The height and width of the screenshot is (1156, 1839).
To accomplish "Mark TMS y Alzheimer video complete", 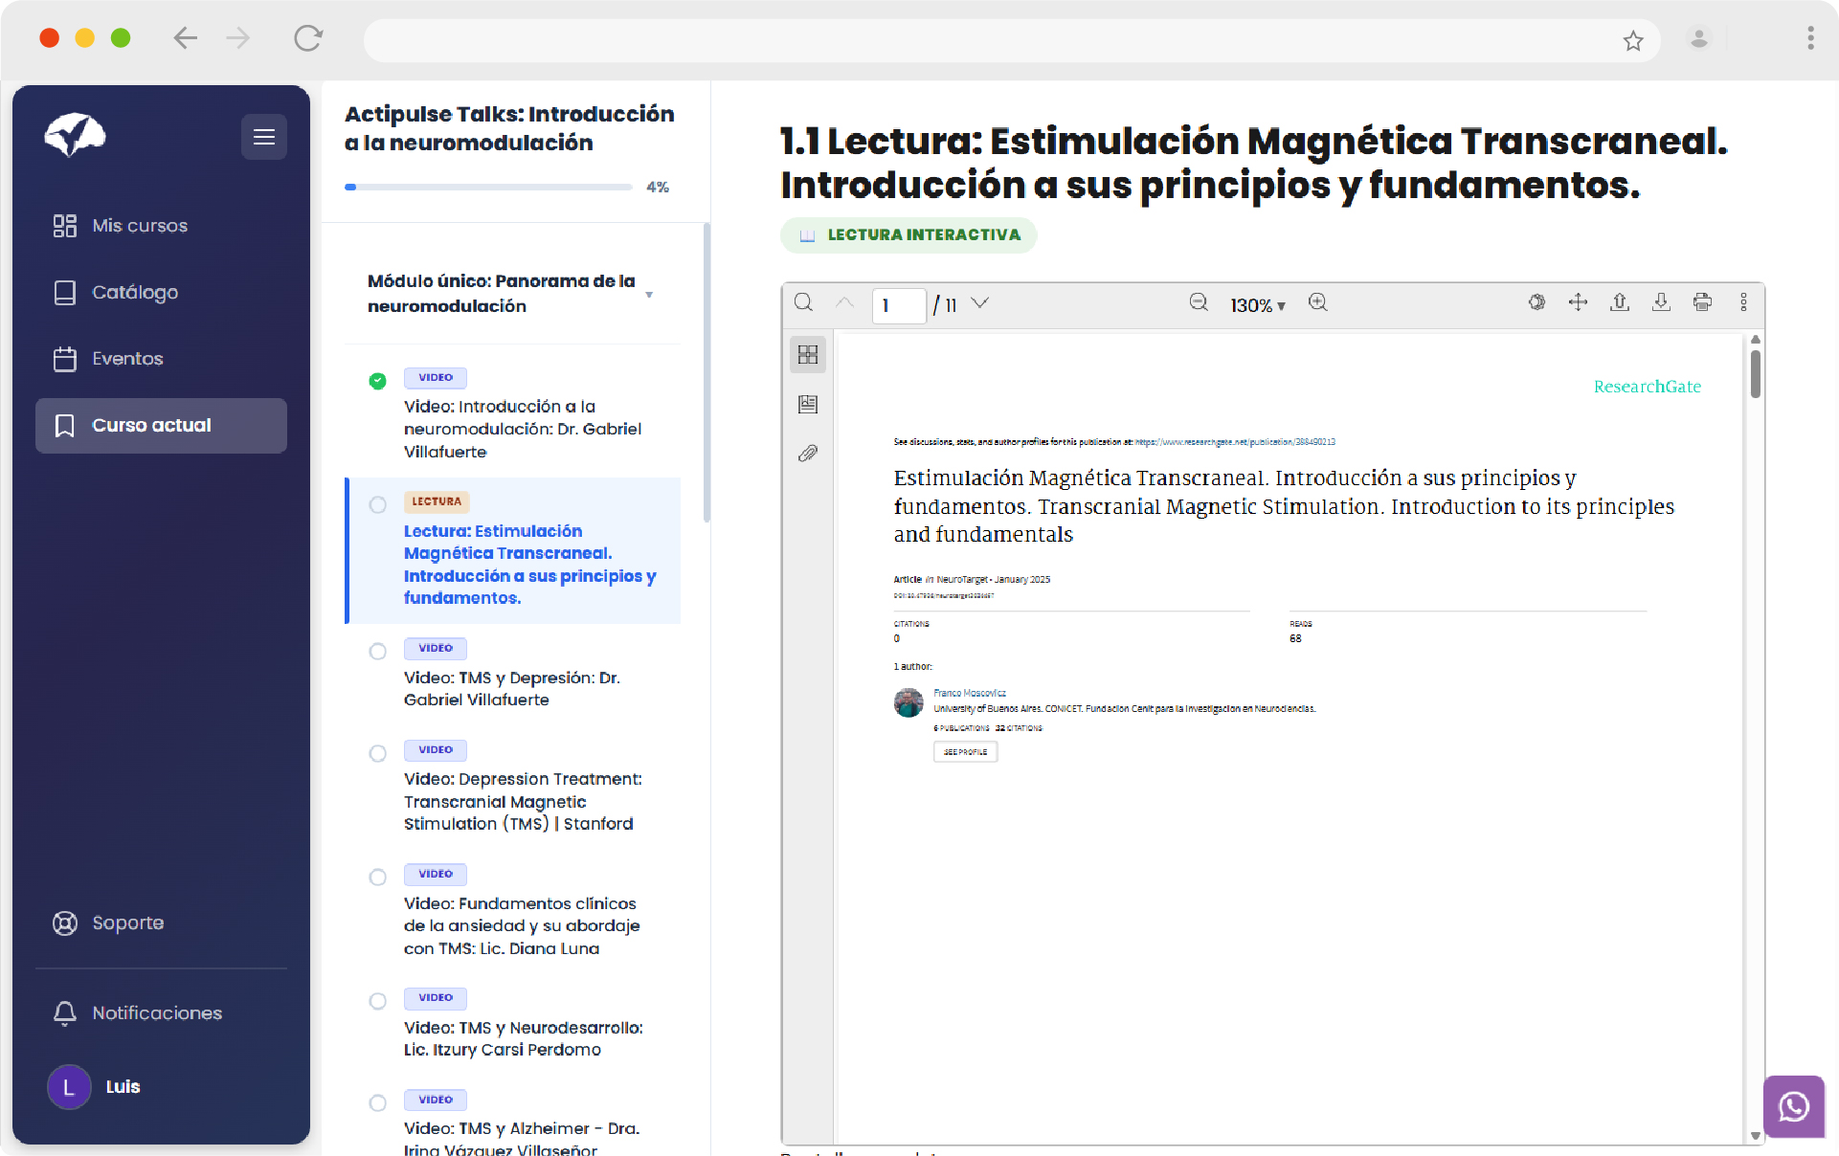I will coord(378,1103).
